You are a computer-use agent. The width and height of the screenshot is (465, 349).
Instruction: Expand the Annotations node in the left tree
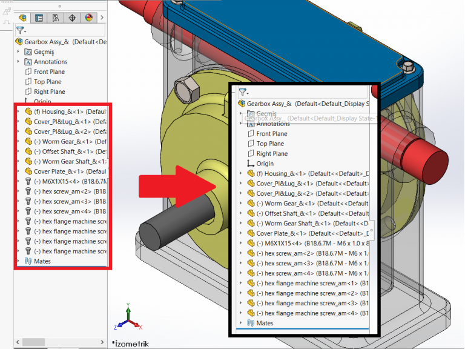pos(19,62)
